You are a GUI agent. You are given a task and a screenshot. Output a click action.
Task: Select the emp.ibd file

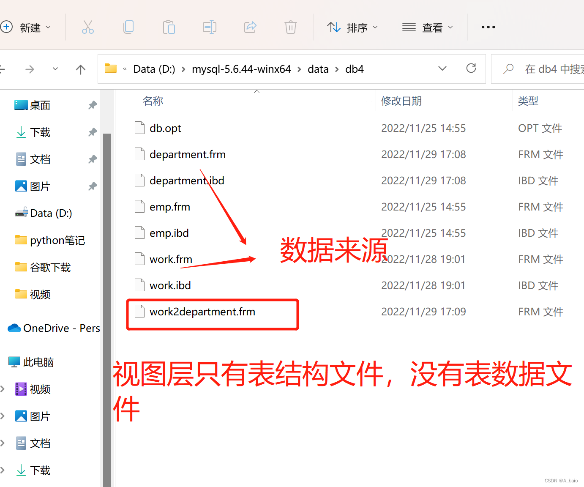[169, 233]
